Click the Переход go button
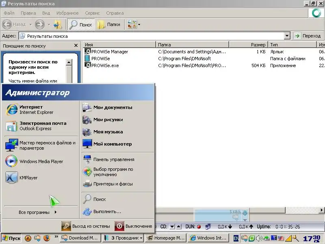 click(308, 36)
